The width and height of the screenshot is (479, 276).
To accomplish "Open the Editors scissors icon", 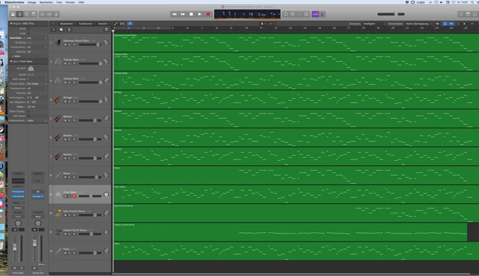I will [56, 14].
